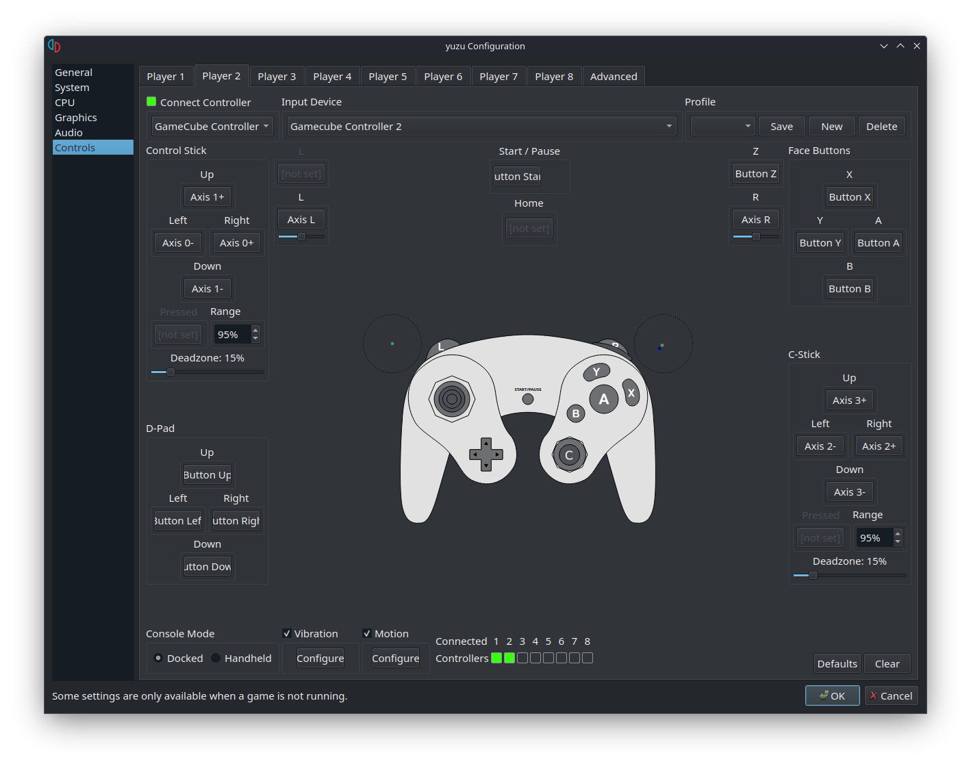The image size is (971, 766).
Task: Open the System settings category
Action: pyautogui.click(x=93, y=88)
